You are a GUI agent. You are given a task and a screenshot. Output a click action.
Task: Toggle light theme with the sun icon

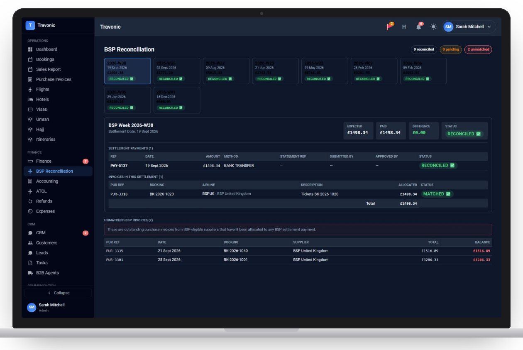(x=433, y=27)
